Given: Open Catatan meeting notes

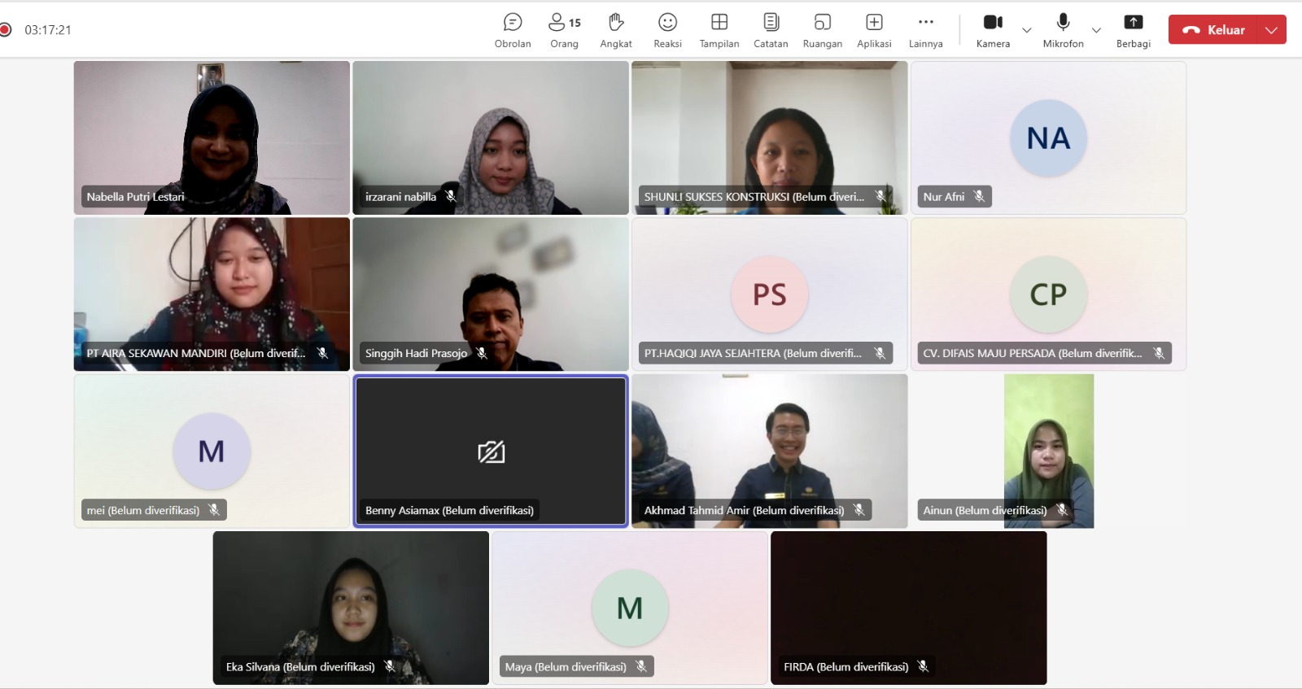Looking at the screenshot, I should tap(771, 30).
